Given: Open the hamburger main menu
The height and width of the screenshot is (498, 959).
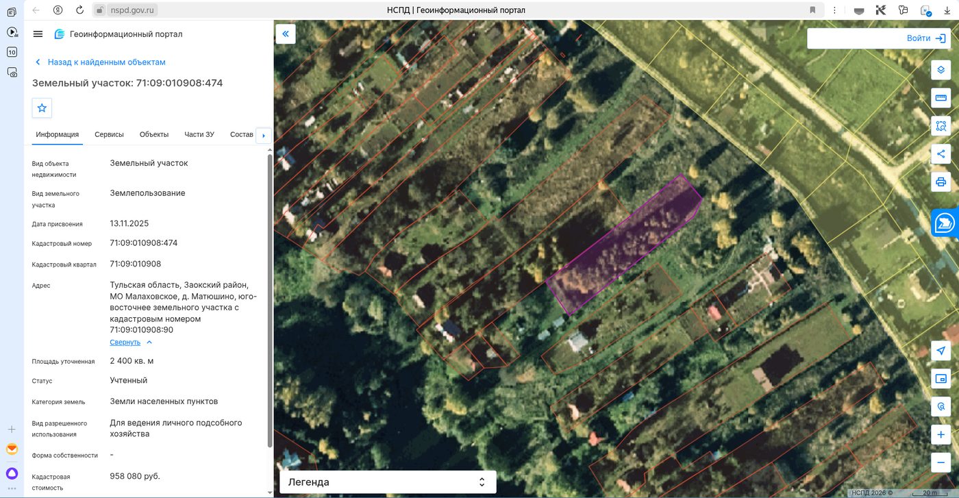Looking at the screenshot, I should click(x=38, y=34).
